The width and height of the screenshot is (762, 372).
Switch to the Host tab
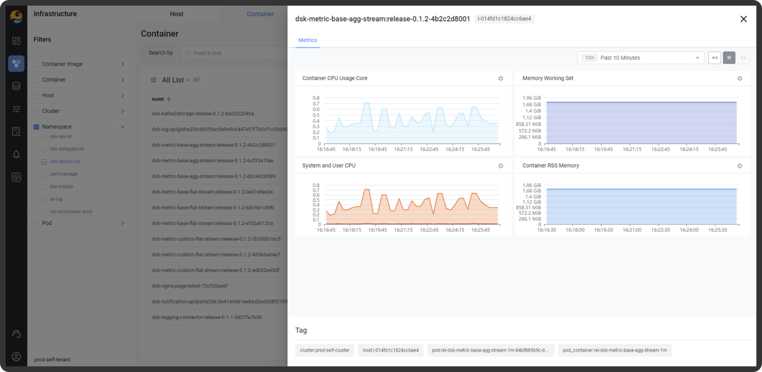click(x=176, y=14)
